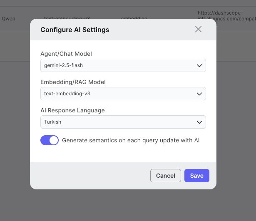This screenshot has width=256, height=221.
Task: Click the embedding type cell behind the dialog
Action: click(x=134, y=17)
